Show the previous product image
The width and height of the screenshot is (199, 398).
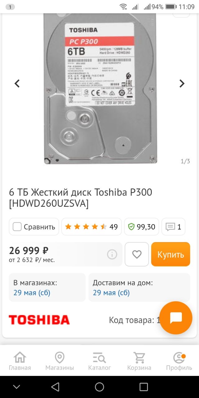click(17, 83)
